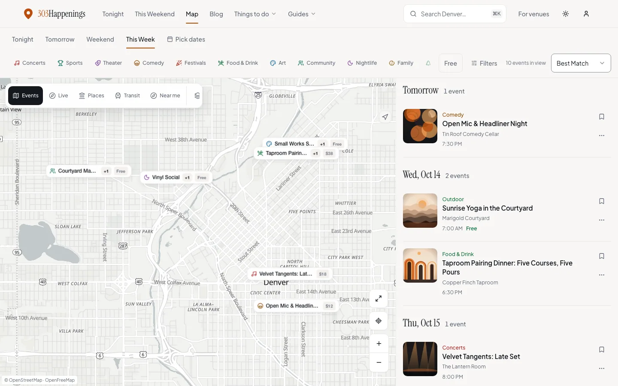Enable the Live map mode
This screenshot has height=386, width=618.
[59, 96]
